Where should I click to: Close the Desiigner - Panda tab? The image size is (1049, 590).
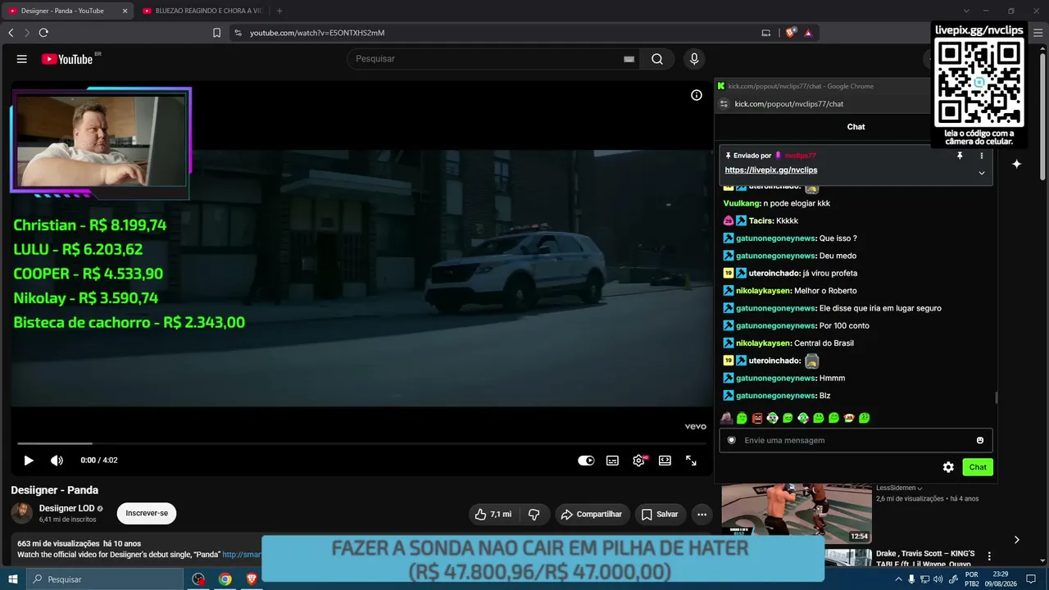(x=125, y=11)
